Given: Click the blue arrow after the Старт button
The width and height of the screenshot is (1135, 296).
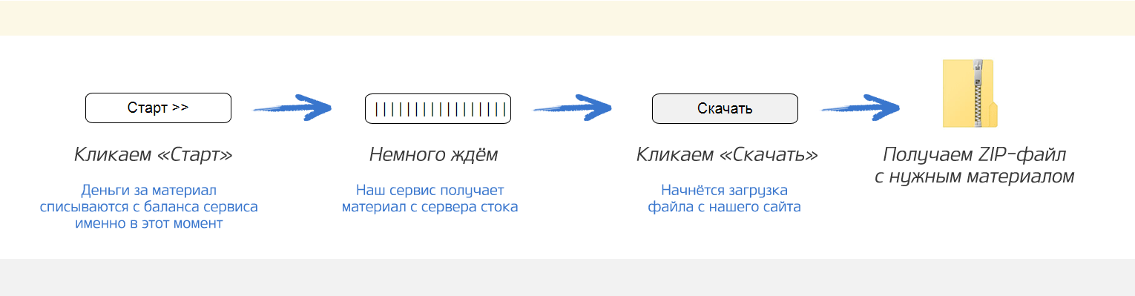Looking at the screenshot, I should [292, 106].
